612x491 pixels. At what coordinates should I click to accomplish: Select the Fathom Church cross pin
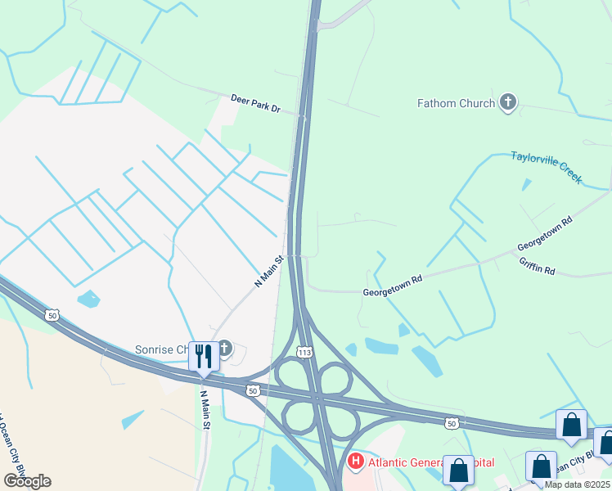tap(508, 102)
